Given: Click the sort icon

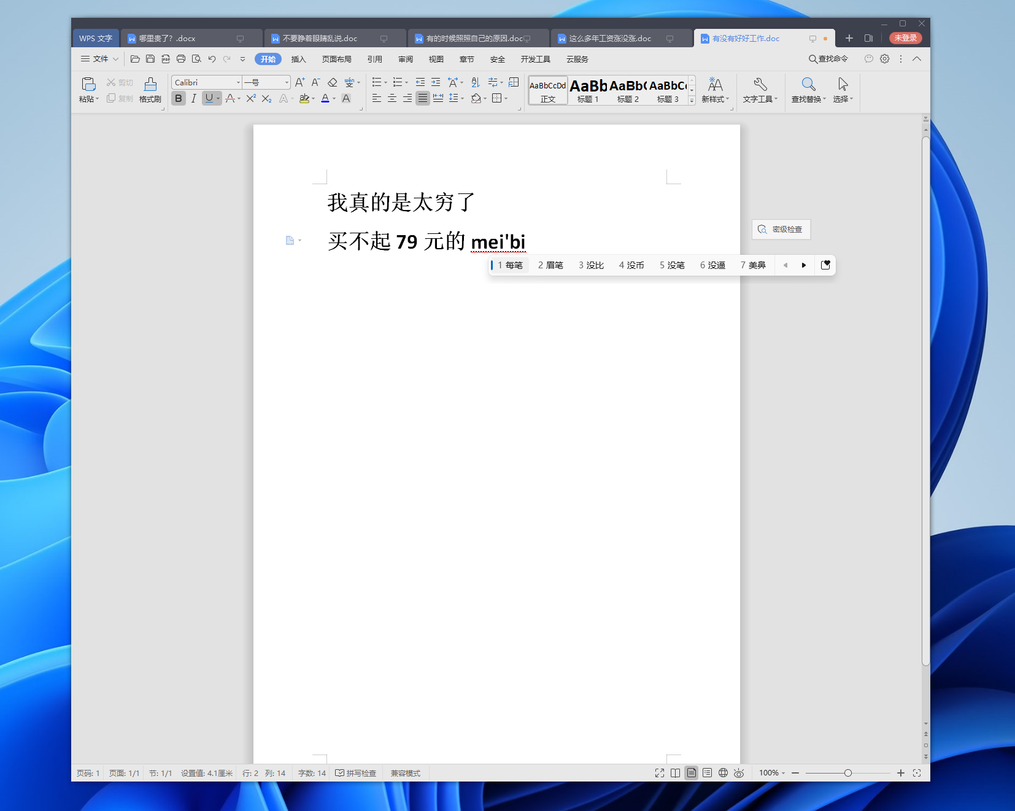Looking at the screenshot, I should click(x=476, y=82).
